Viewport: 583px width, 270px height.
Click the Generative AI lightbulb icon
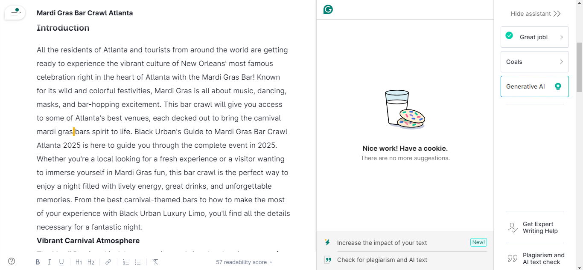[x=558, y=86]
